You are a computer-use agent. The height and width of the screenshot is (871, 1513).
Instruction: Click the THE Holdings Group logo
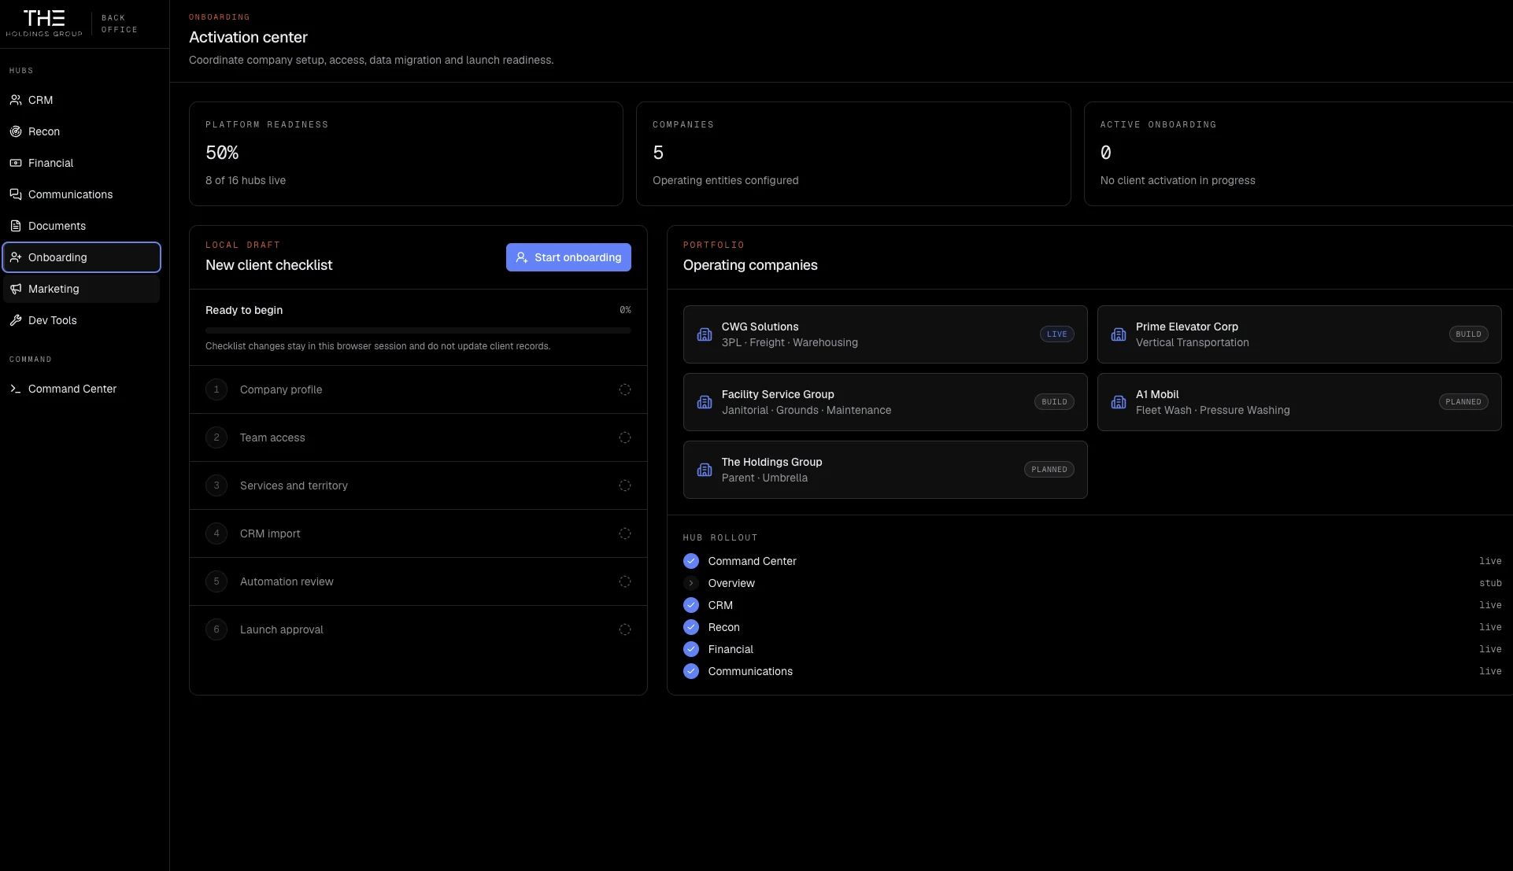[44, 24]
